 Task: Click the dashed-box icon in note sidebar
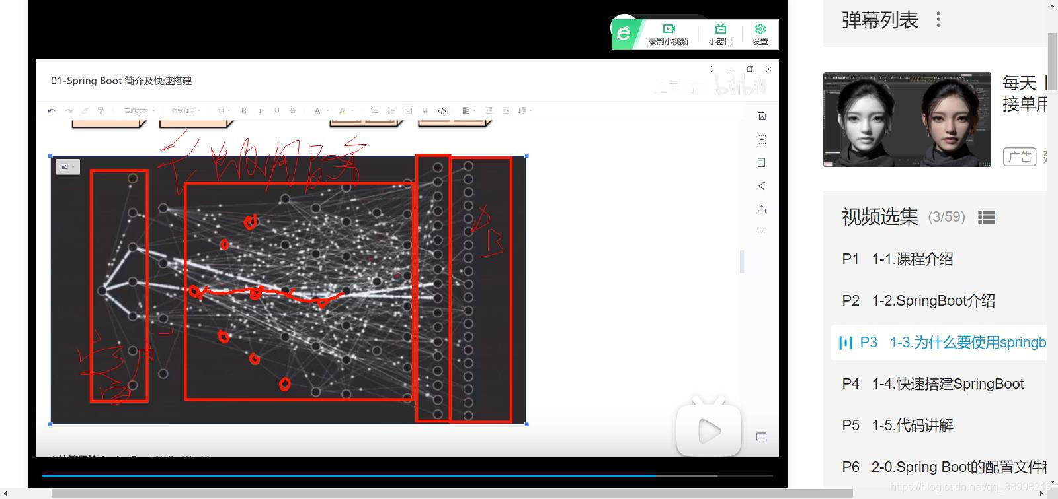[762, 139]
